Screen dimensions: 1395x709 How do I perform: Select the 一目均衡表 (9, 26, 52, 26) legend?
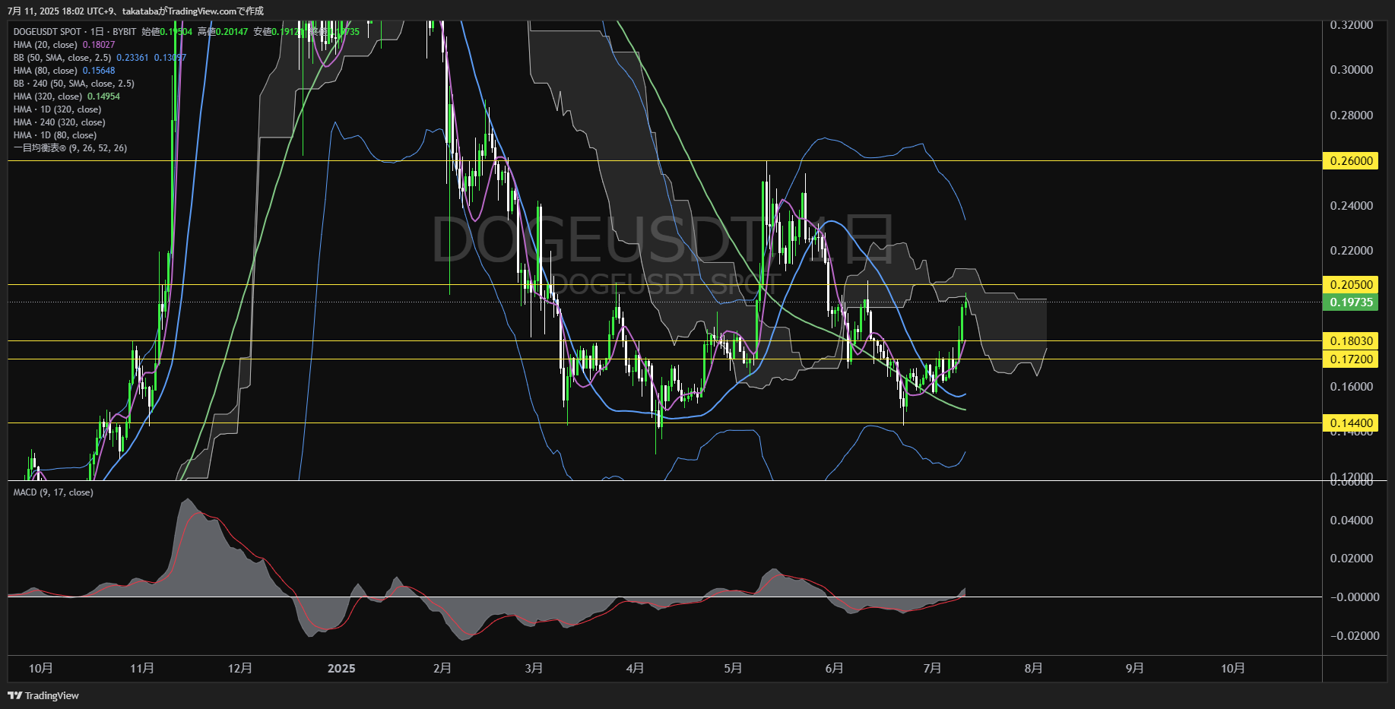pos(70,148)
